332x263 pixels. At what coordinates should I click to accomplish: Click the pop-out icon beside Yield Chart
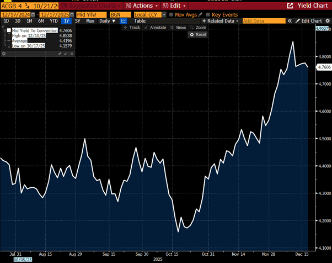coord(290,6)
